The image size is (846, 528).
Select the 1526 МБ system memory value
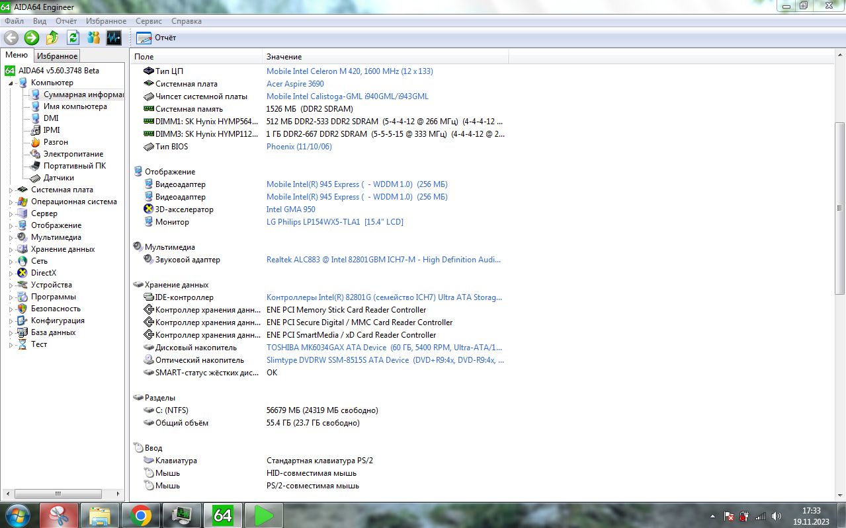tap(310, 109)
